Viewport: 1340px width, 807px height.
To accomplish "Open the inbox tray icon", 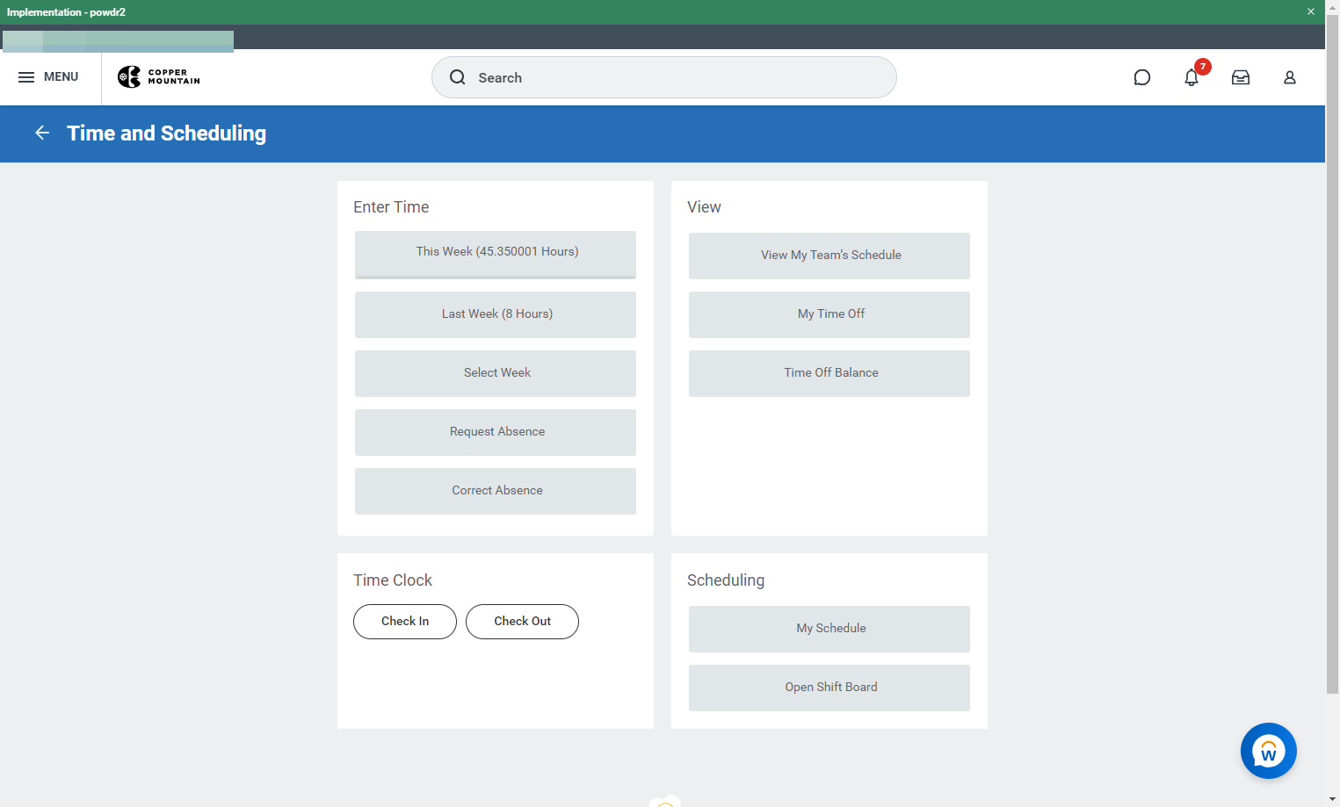I will 1241,77.
